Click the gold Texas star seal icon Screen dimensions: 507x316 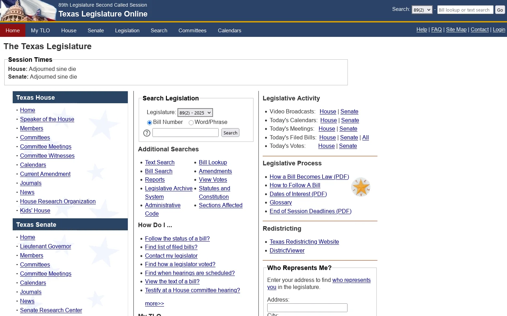[x=361, y=187]
